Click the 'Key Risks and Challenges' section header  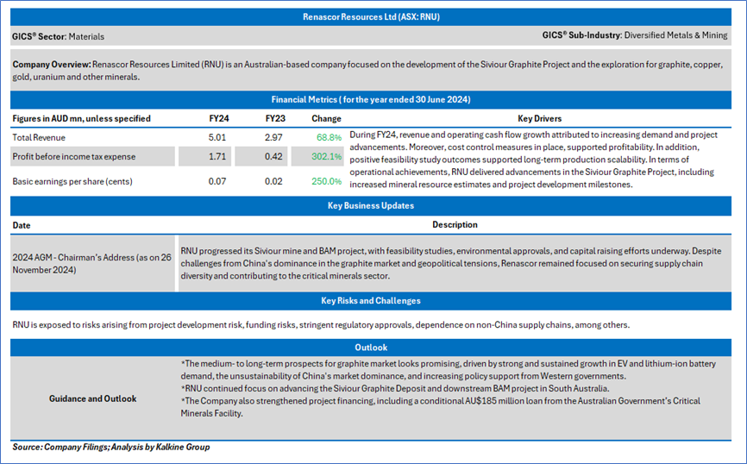coord(371,301)
